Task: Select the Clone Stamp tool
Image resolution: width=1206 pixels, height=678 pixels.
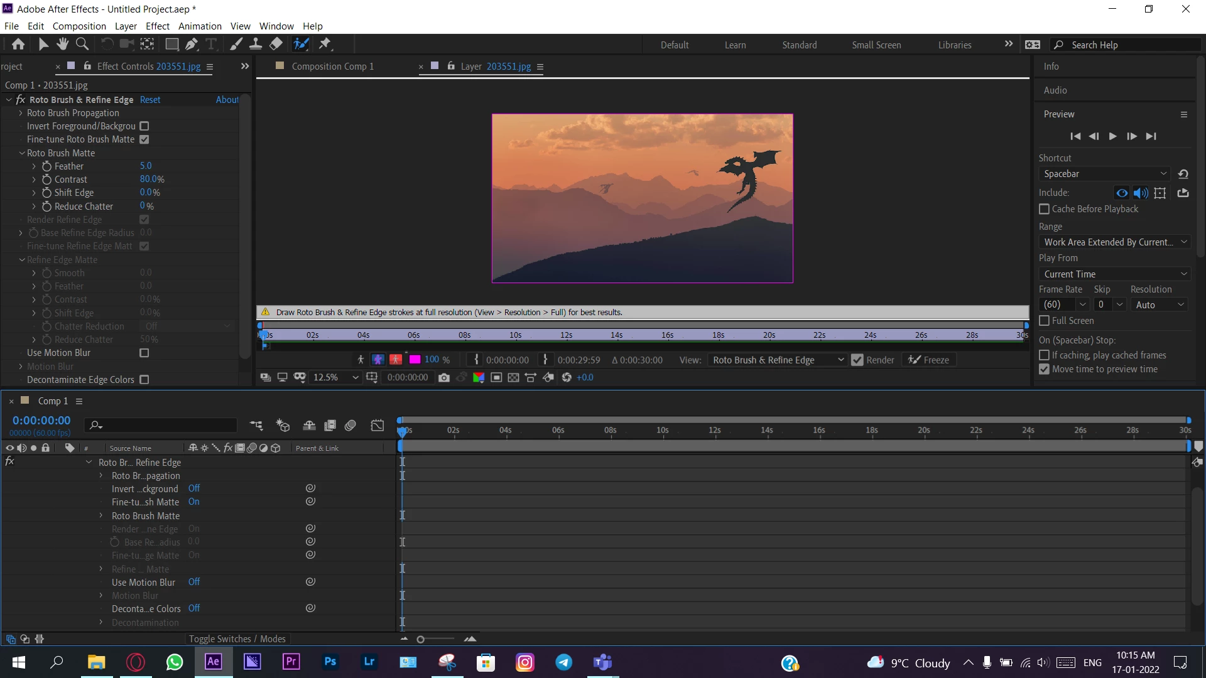Action: pos(255,44)
